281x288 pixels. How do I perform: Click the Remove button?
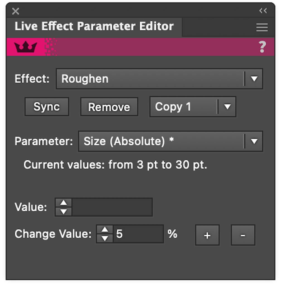[x=109, y=107]
